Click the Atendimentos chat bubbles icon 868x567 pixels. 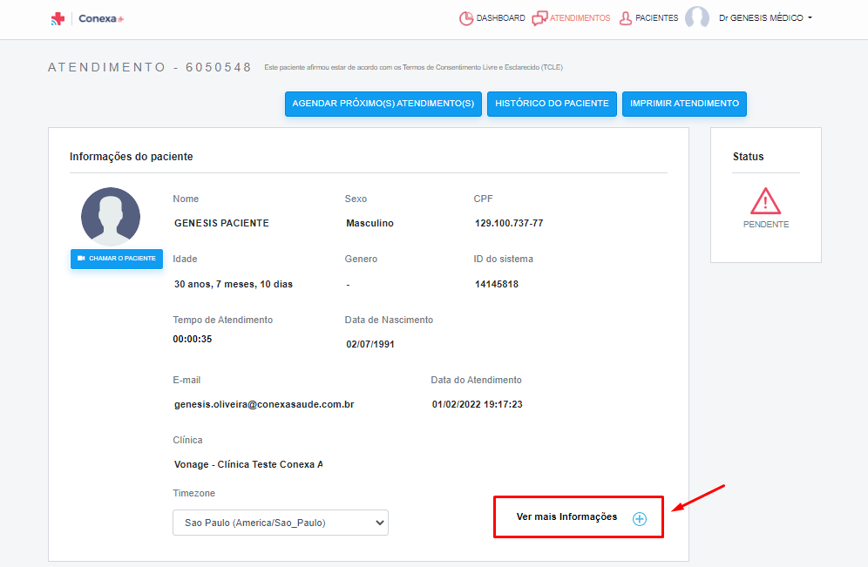[x=539, y=18]
